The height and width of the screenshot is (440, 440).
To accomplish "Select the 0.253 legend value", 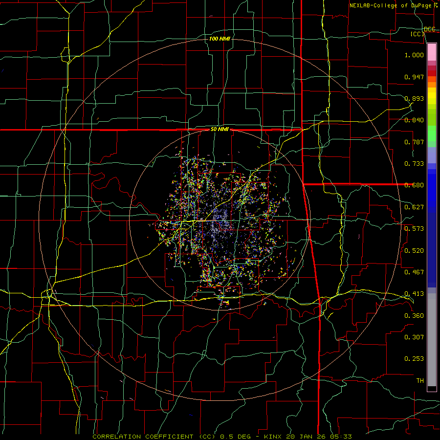I will (414, 359).
